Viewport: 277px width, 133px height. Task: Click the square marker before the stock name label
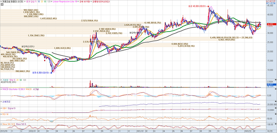(x=1, y=1)
